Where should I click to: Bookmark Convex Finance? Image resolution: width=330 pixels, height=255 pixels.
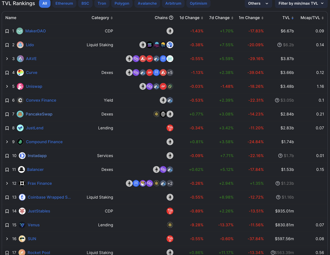tap(7, 100)
